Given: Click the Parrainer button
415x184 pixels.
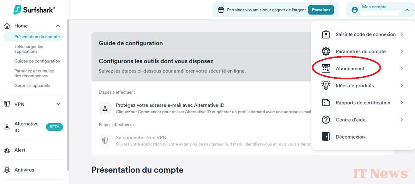Looking at the screenshot, I should click(x=321, y=10).
